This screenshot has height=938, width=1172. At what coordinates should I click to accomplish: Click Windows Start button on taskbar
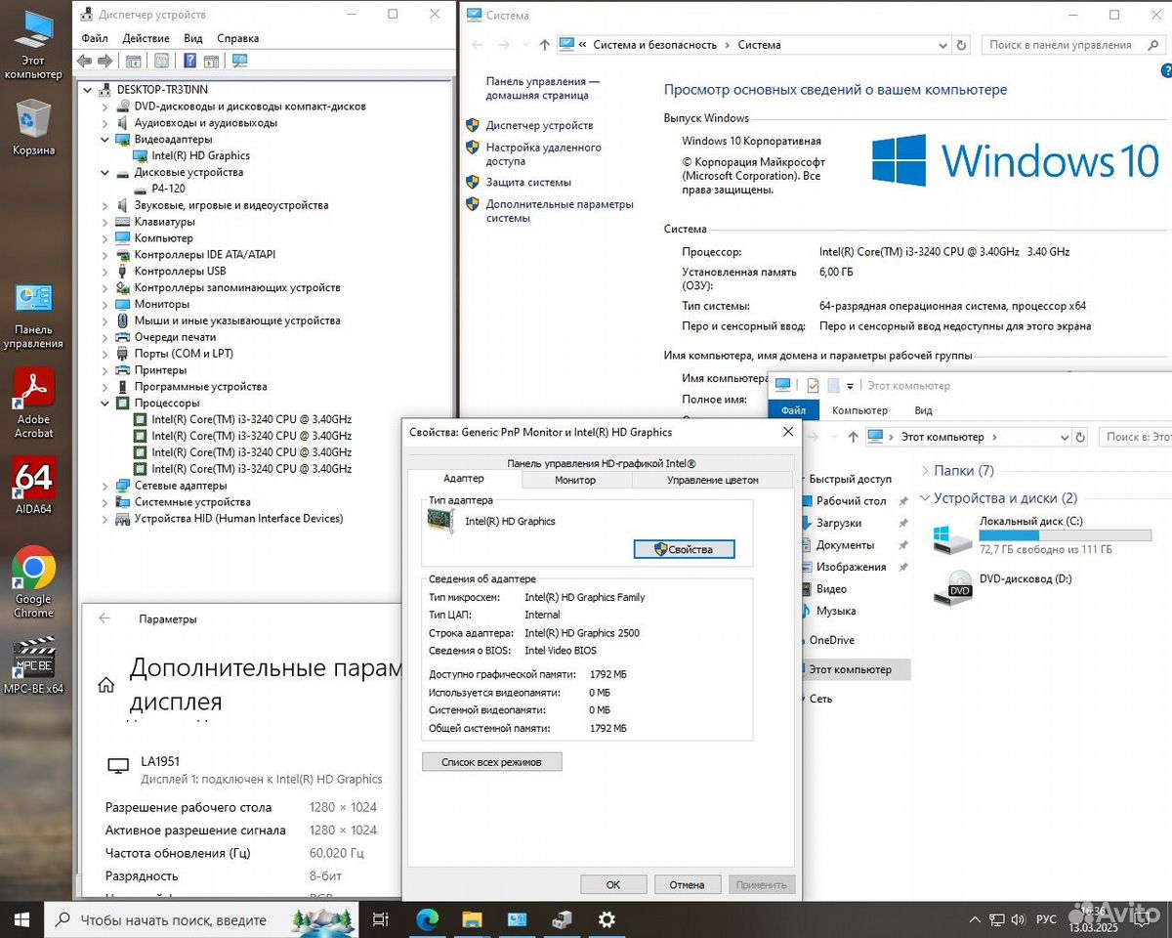21,919
